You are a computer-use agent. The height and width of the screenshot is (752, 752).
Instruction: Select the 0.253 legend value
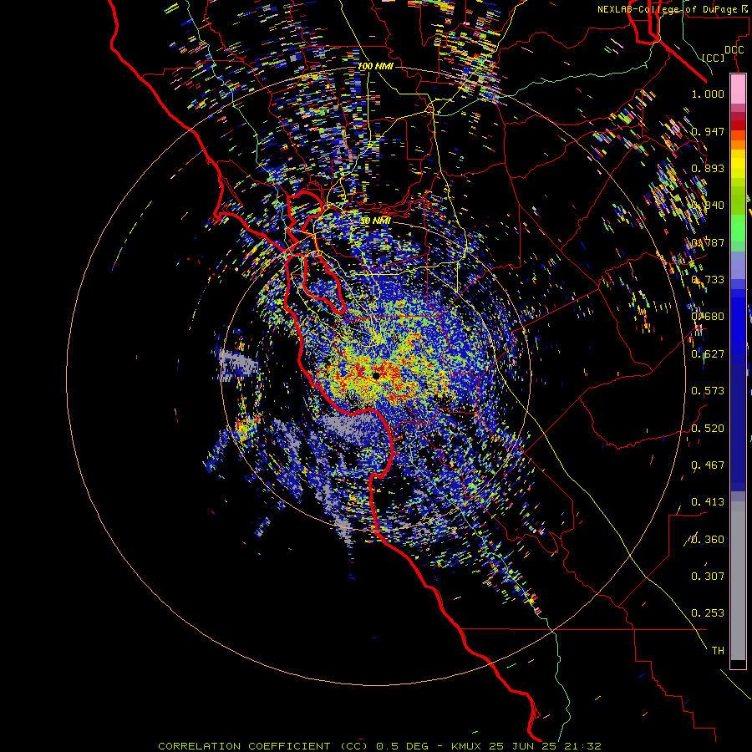pos(708,613)
